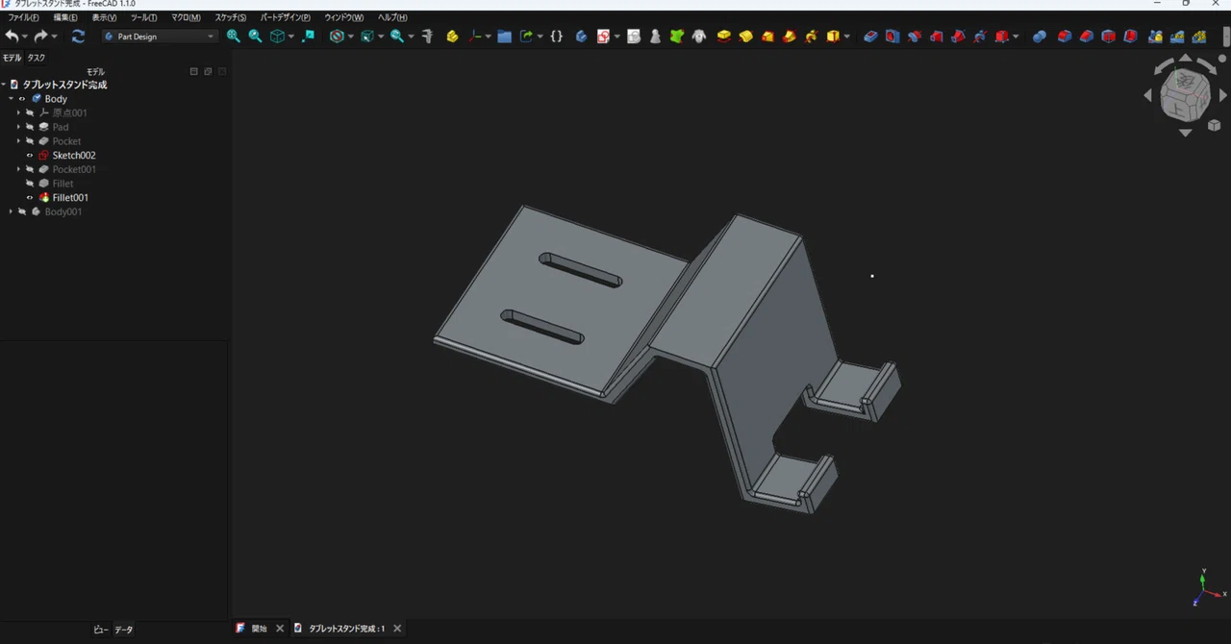The width and height of the screenshot is (1231, 644).
Task: Show hidden Body001 via its eye icon
Action: [22, 211]
